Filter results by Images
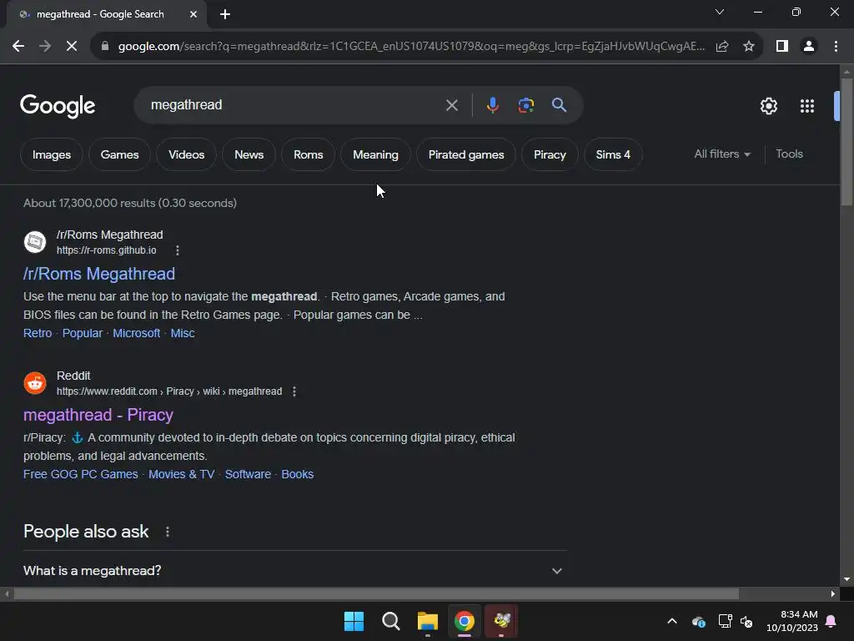The height and width of the screenshot is (641, 854). pos(52,154)
